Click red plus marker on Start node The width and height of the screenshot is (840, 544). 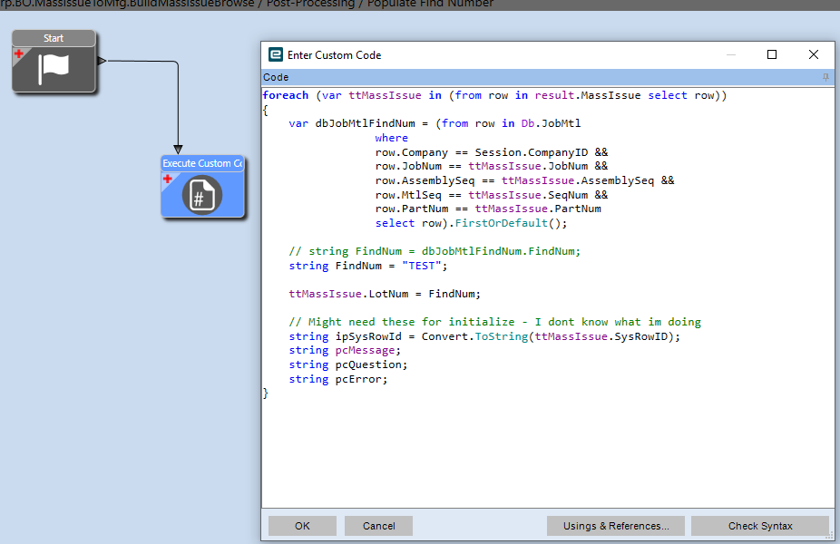click(19, 53)
